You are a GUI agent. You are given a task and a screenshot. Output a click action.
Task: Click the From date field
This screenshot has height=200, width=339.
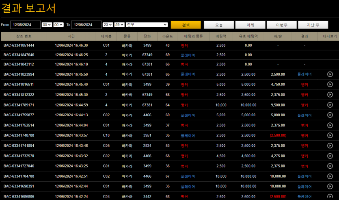pos(25,25)
